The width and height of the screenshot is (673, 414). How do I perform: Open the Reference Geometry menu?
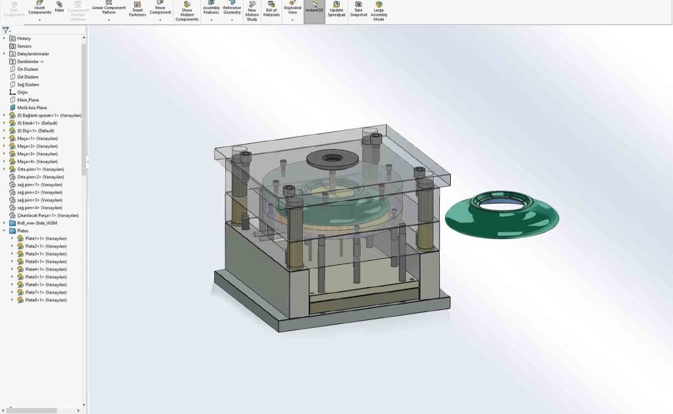[x=232, y=8]
